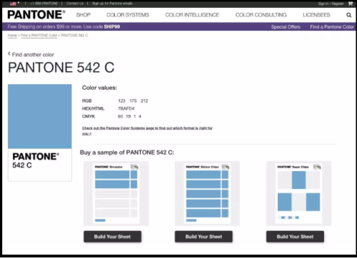Open the SHOP menu
Screen dimensions: 357x258
(84, 15)
